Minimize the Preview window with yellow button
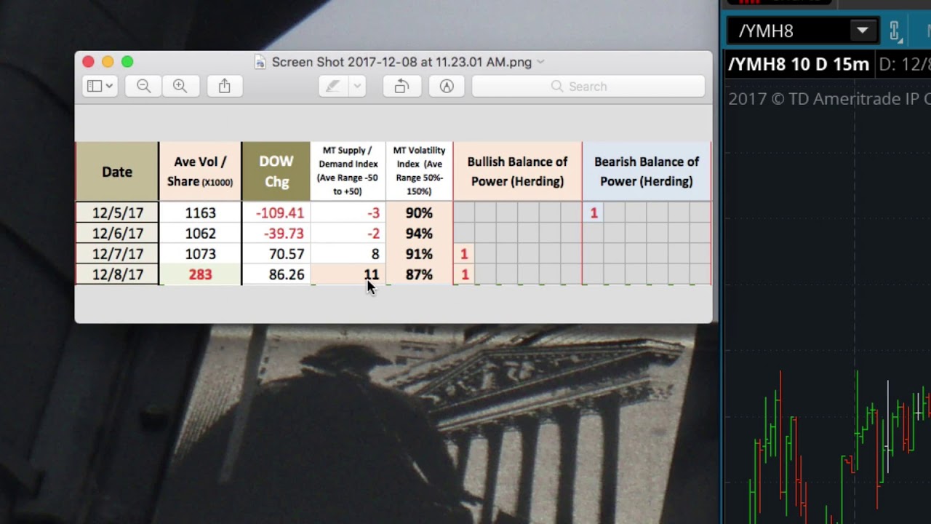Screen dimensions: 931x524 [108, 62]
